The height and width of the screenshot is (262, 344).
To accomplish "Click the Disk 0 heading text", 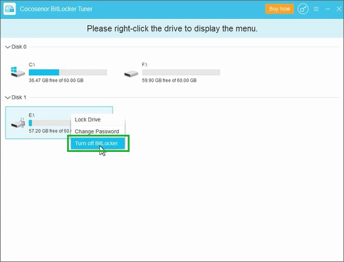I will (x=19, y=47).
